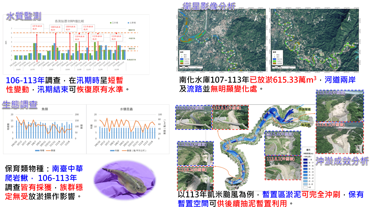Select the 玉井橋 green legend marker
The image size is (371, 207).
[111, 22]
